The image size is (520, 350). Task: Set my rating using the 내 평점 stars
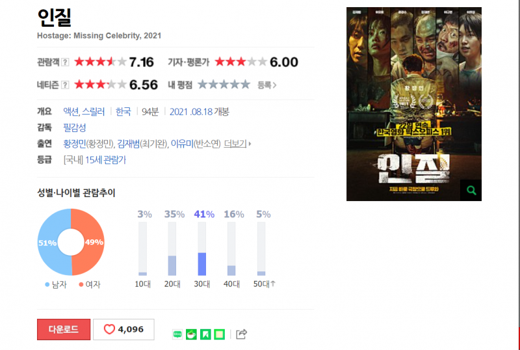click(224, 85)
